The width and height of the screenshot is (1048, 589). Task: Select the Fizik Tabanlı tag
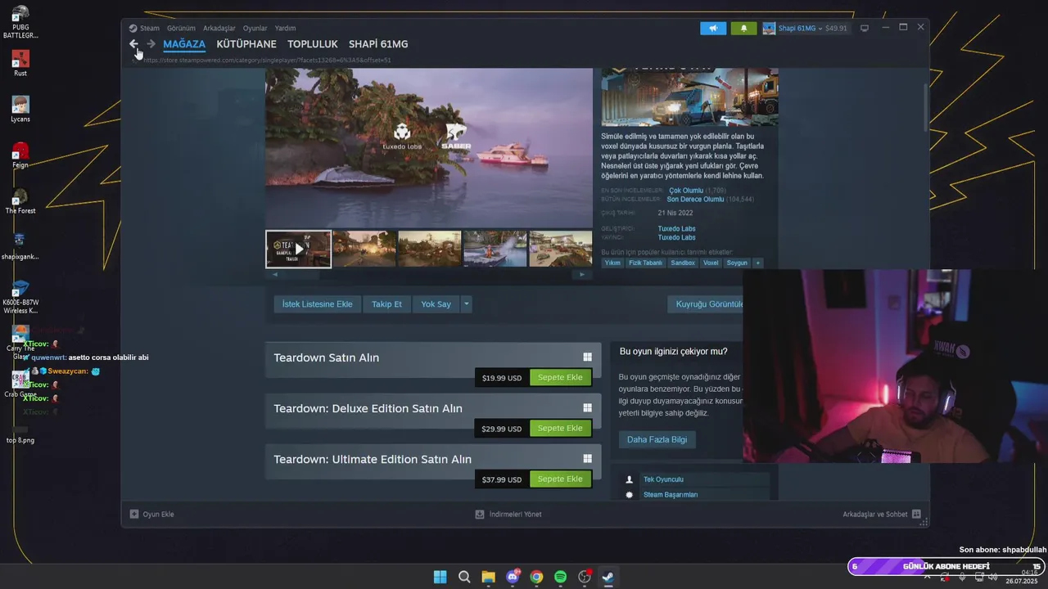pyautogui.click(x=645, y=263)
